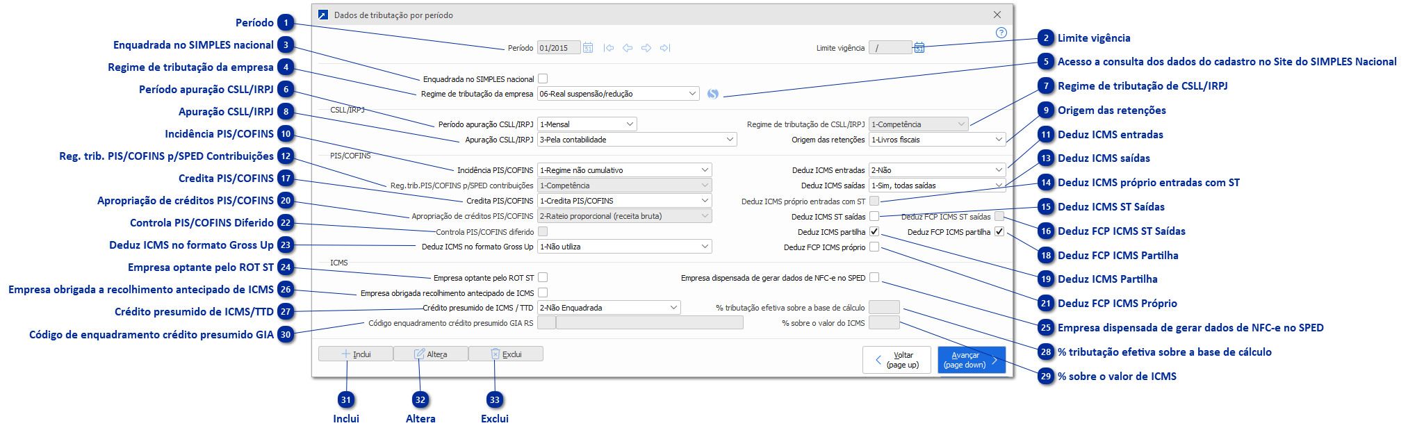Click the Altera button
Image resolution: width=1408 pixels, height=437 pixels.
click(x=431, y=354)
